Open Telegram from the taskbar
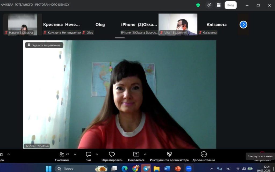 (x=146, y=169)
